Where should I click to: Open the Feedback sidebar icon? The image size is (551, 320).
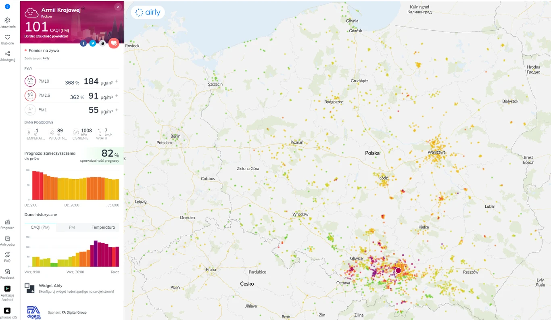click(x=7, y=272)
